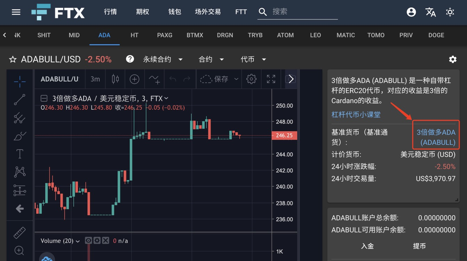Switch to the DRGN tab
The width and height of the screenshot is (467, 261).
(225, 35)
